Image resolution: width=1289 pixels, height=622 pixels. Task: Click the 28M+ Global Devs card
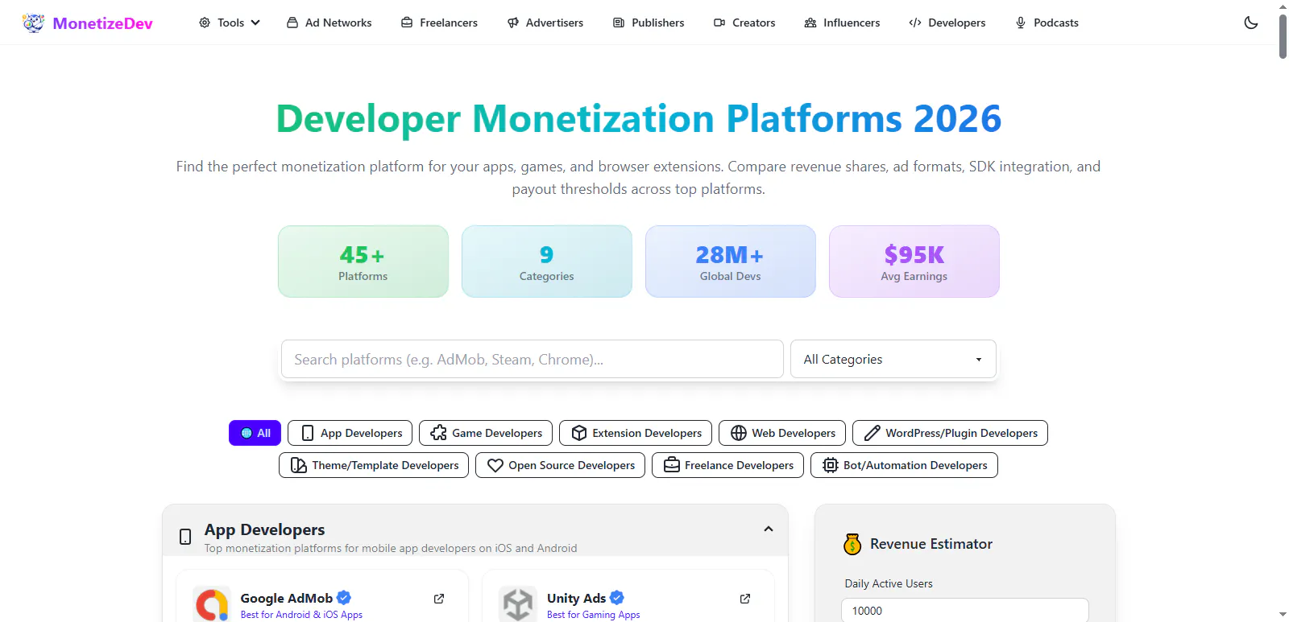pyautogui.click(x=731, y=262)
